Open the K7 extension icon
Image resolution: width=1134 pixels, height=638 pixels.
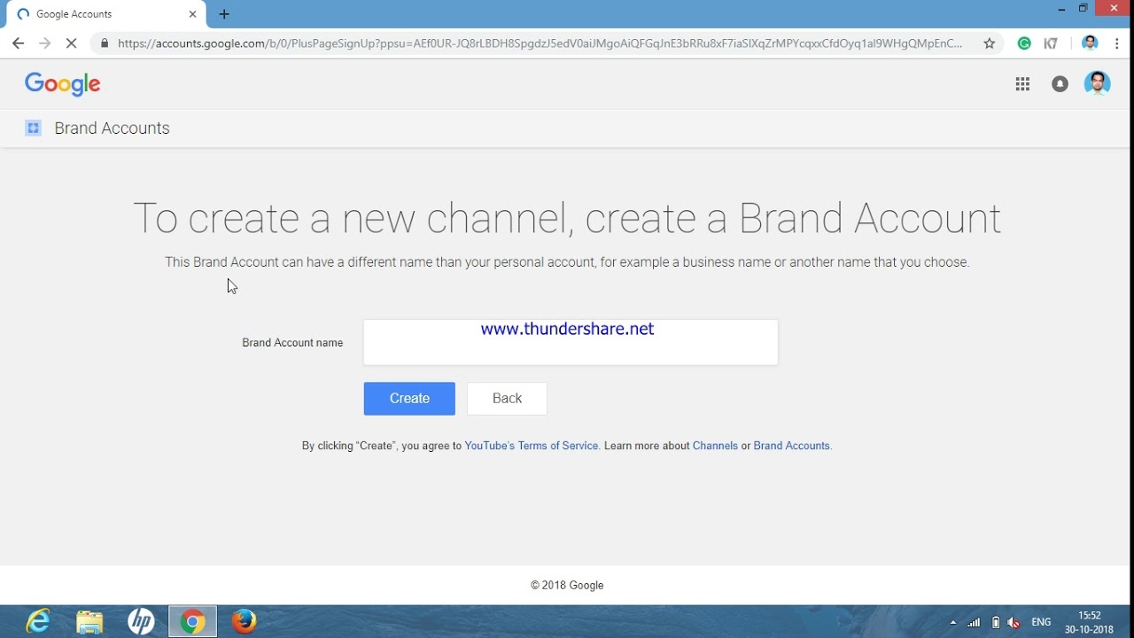tap(1051, 43)
